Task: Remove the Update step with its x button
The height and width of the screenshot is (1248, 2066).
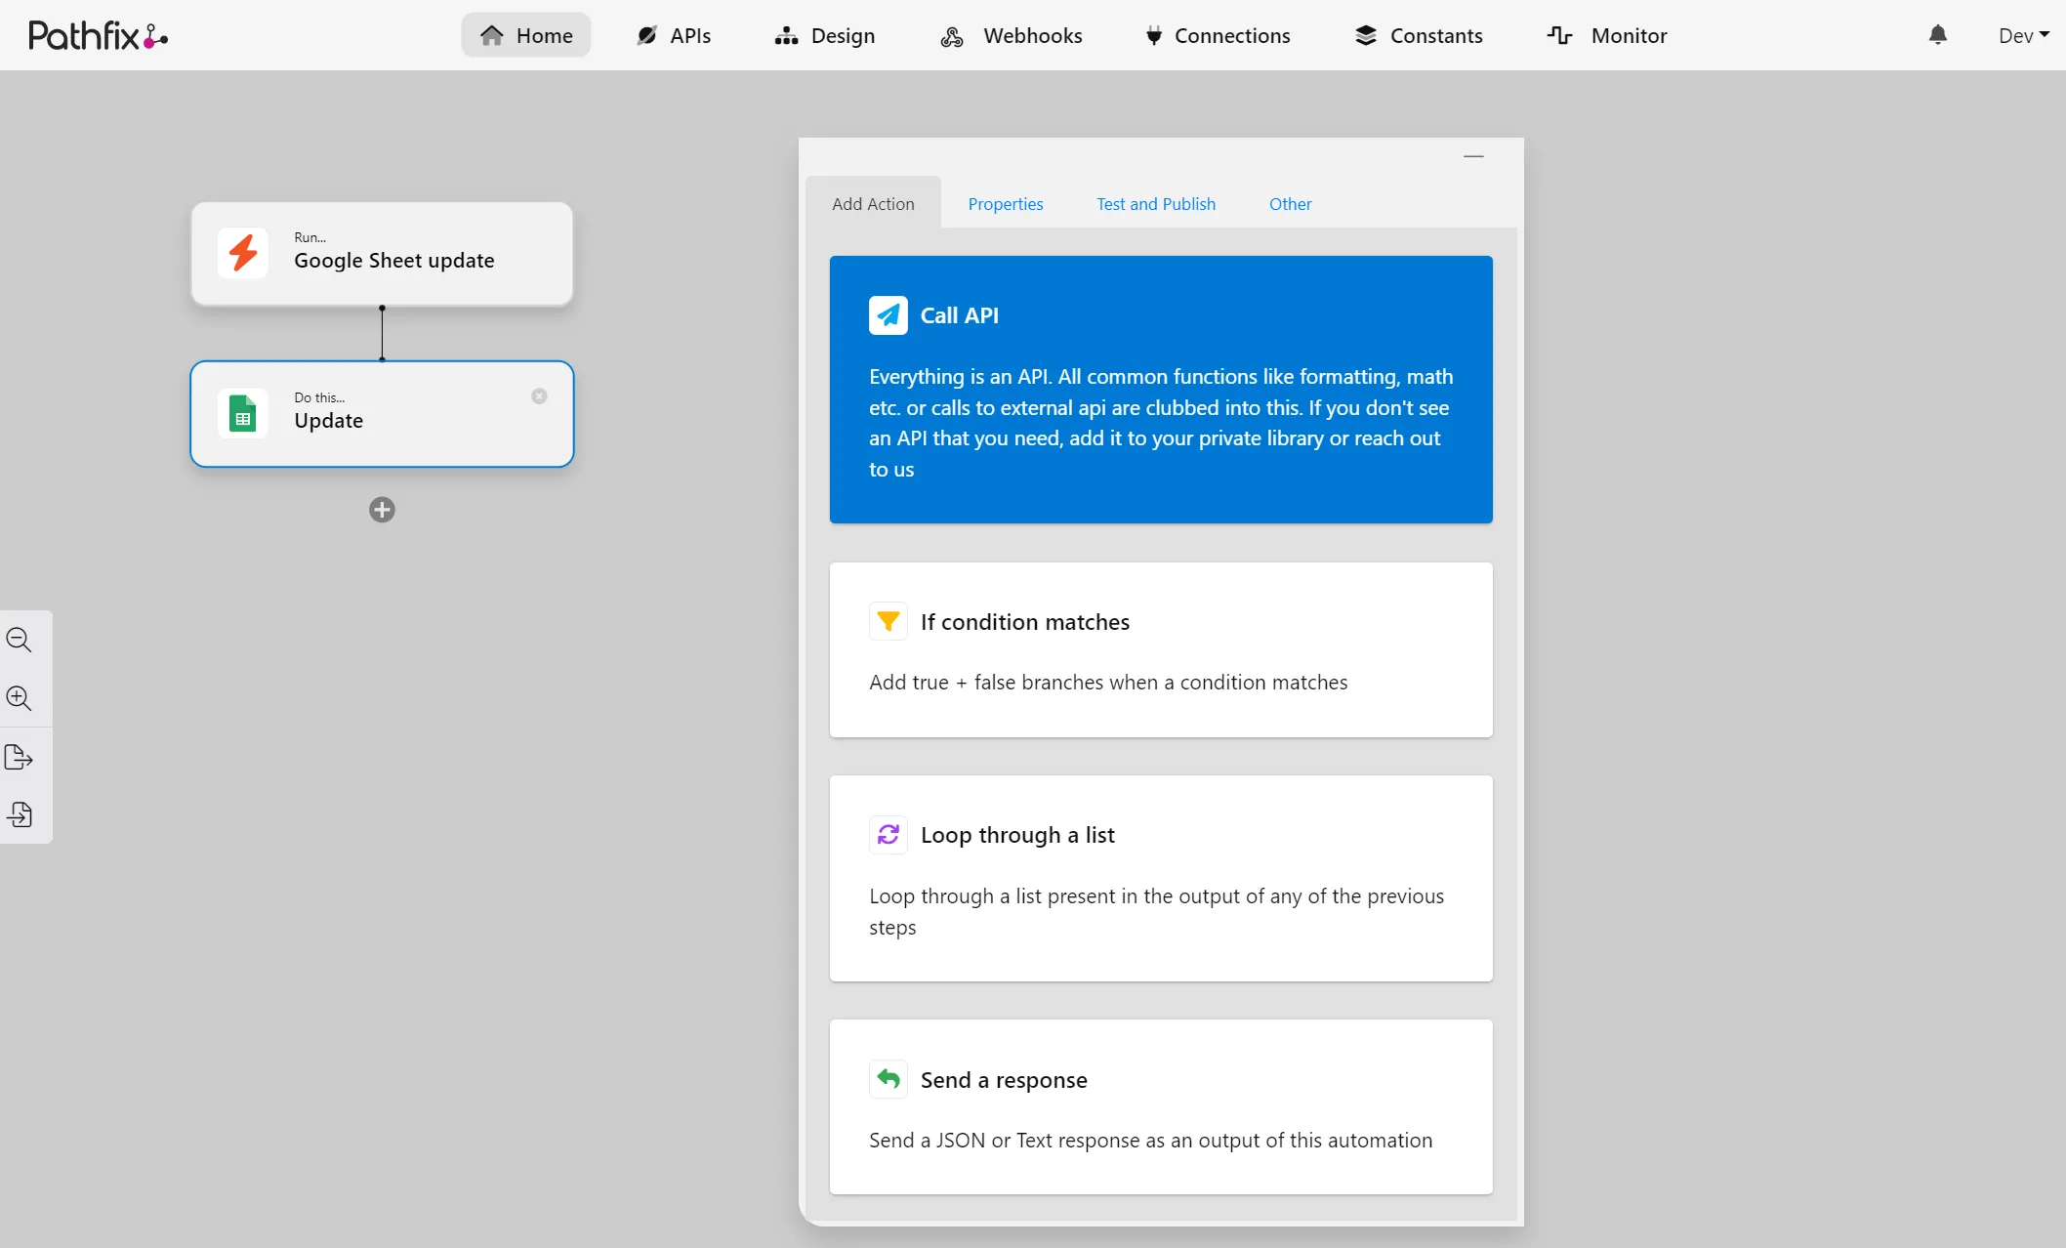Action: 539,395
